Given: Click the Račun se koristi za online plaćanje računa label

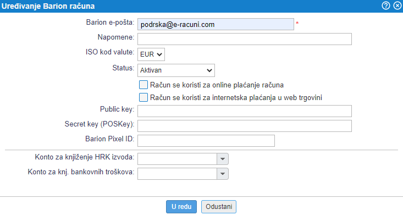Looking at the screenshot, I should [217, 85].
